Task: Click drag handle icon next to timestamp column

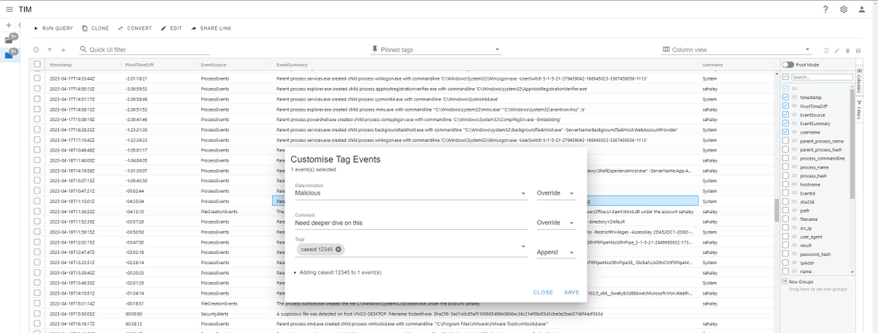Action: [795, 97]
